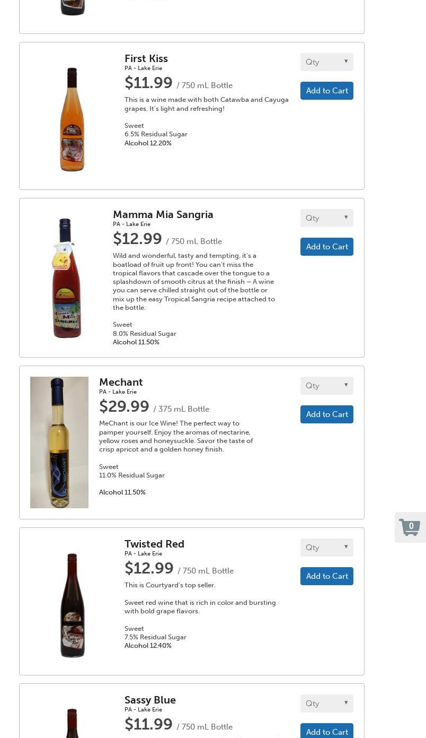Viewport: 426px width, 738px height.
Task: Open the Twisted Red product title
Action: [x=154, y=544]
